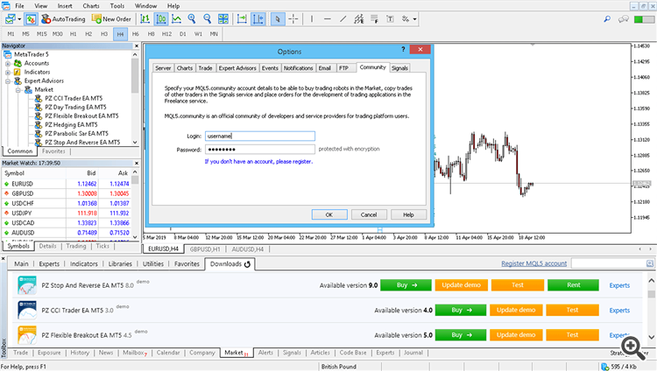Select the H4 timeframe
The image size is (657, 371).
point(120,34)
